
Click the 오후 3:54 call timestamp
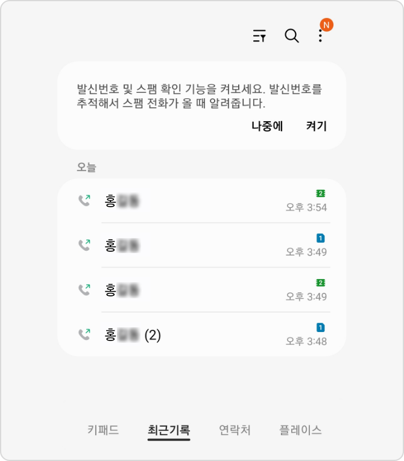(x=306, y=208)
